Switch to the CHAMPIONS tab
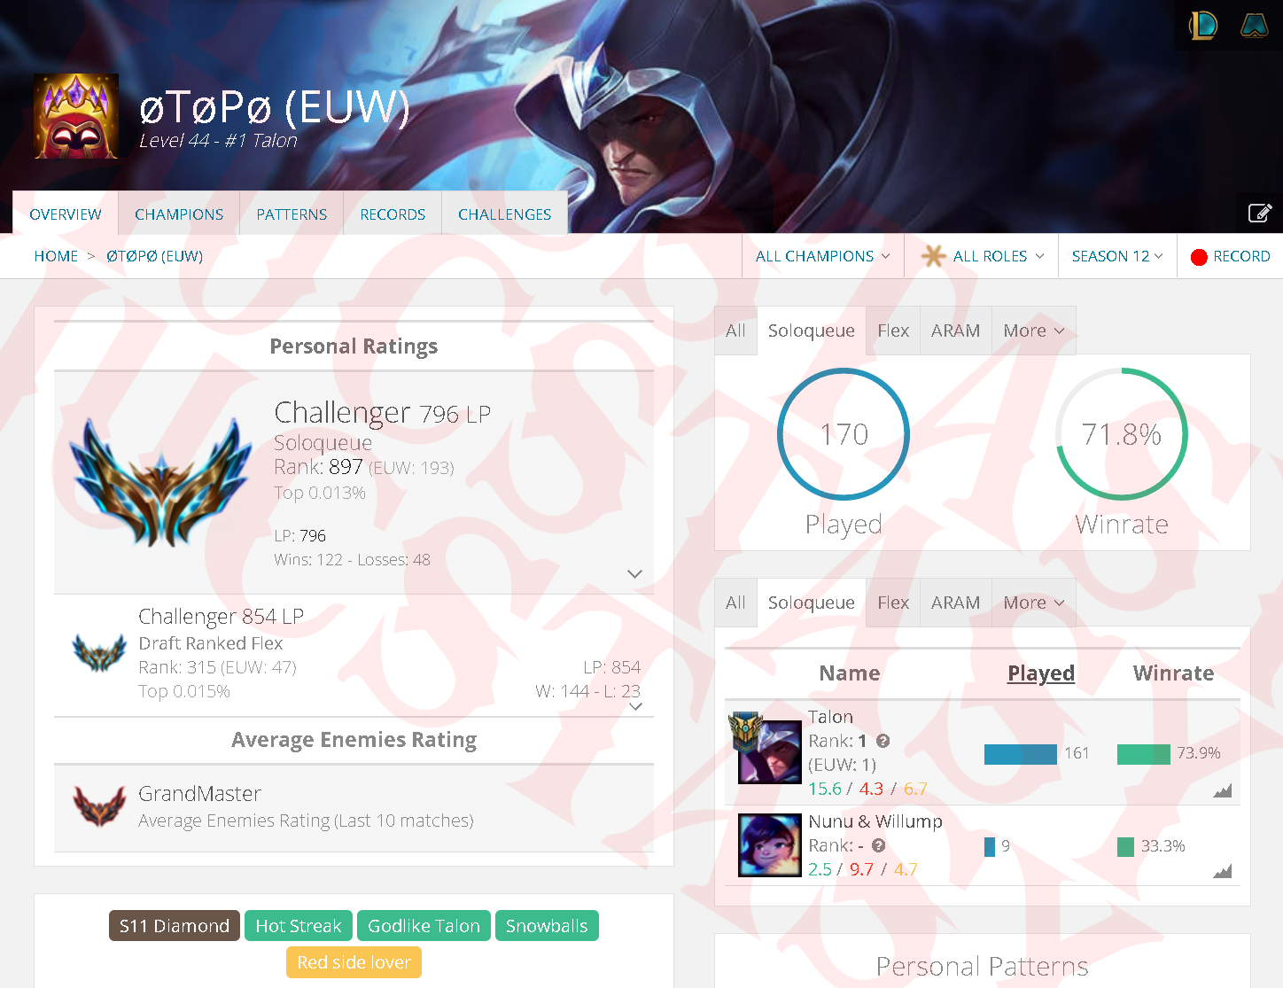Image resolution: width=1283 pixels, height=988 pixels. (x=179, y=214)
